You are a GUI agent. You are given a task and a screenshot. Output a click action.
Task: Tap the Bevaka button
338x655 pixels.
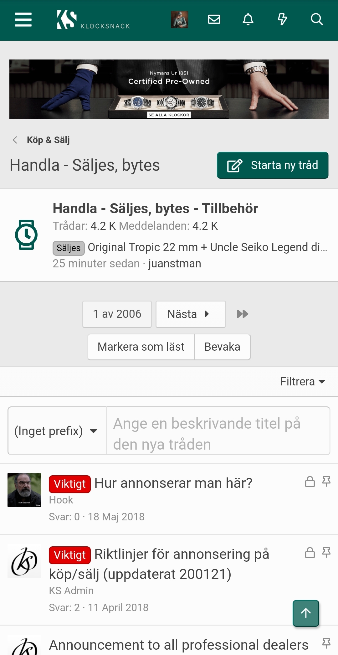[222, 347]
